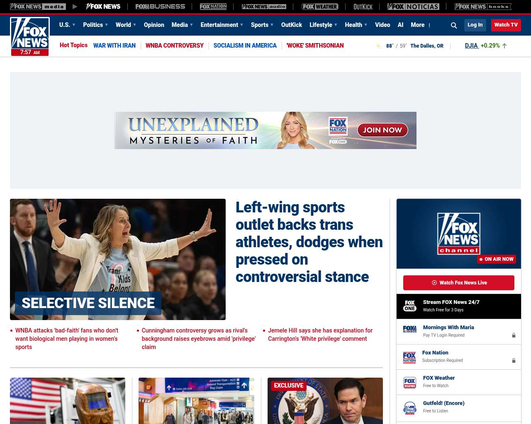Open the EXCLUSIVE State Department thumbnail
The width and height of the screenshot is (531, 424).
coord(325,401)
